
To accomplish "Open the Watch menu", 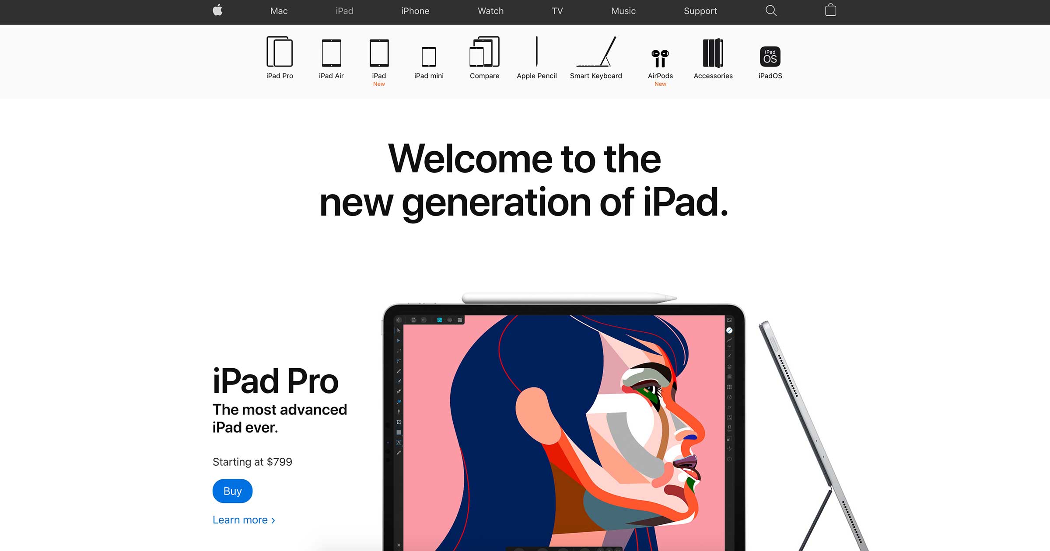I will click(490, 11).
